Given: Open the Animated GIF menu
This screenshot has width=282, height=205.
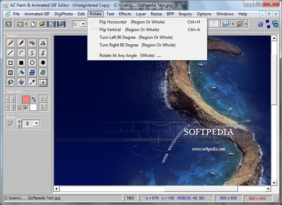Looking at the screenshot, I should click(x=37, y=14).
